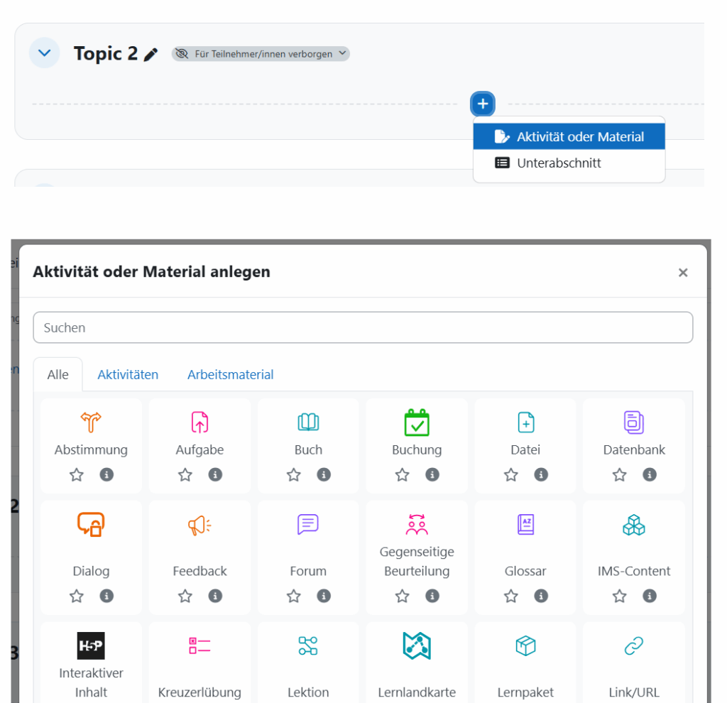
Task: Choose the Aufgabe activity icon
Action: click(199, 423)
